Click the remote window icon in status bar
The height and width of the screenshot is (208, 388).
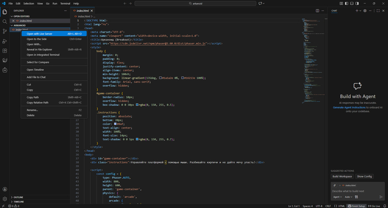[3, 206]
